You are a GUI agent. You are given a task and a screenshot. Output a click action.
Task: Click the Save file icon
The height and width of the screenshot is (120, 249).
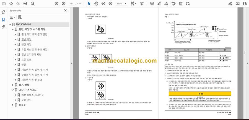[4, 4]
